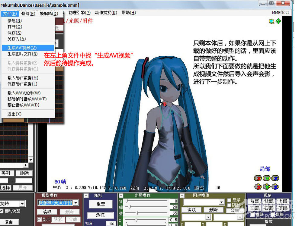Click the 右面 right view button
This screenshot has width=302, height=226.
click(x=269, y=208)
